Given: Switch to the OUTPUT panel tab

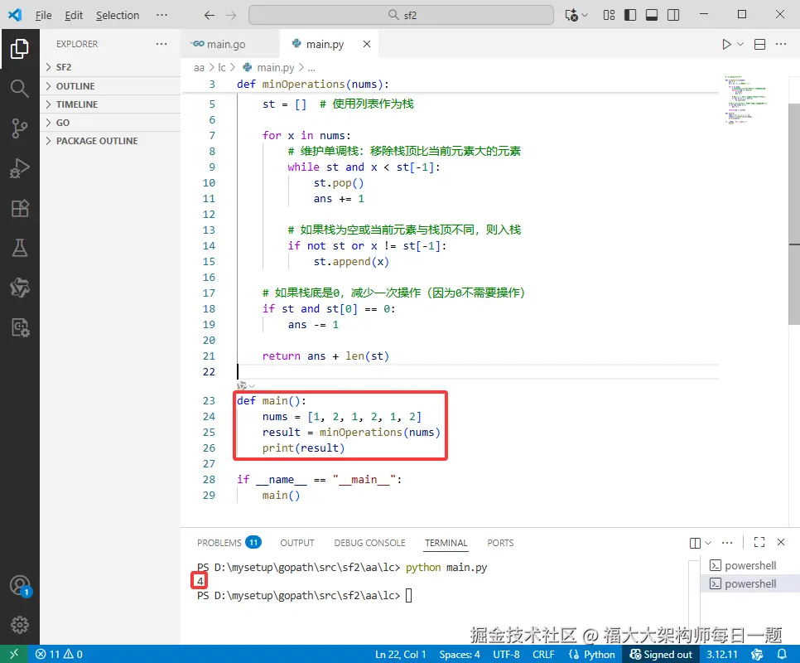Looking at the screenshot, I should (297, 543).
